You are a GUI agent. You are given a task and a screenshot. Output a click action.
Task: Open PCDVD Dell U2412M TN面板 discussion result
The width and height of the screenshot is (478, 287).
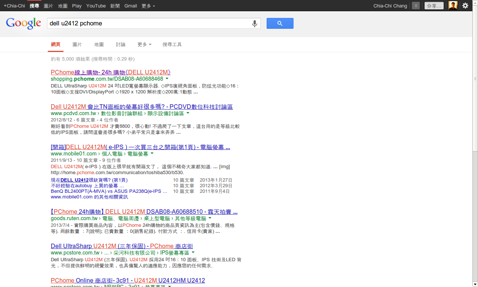142,107
